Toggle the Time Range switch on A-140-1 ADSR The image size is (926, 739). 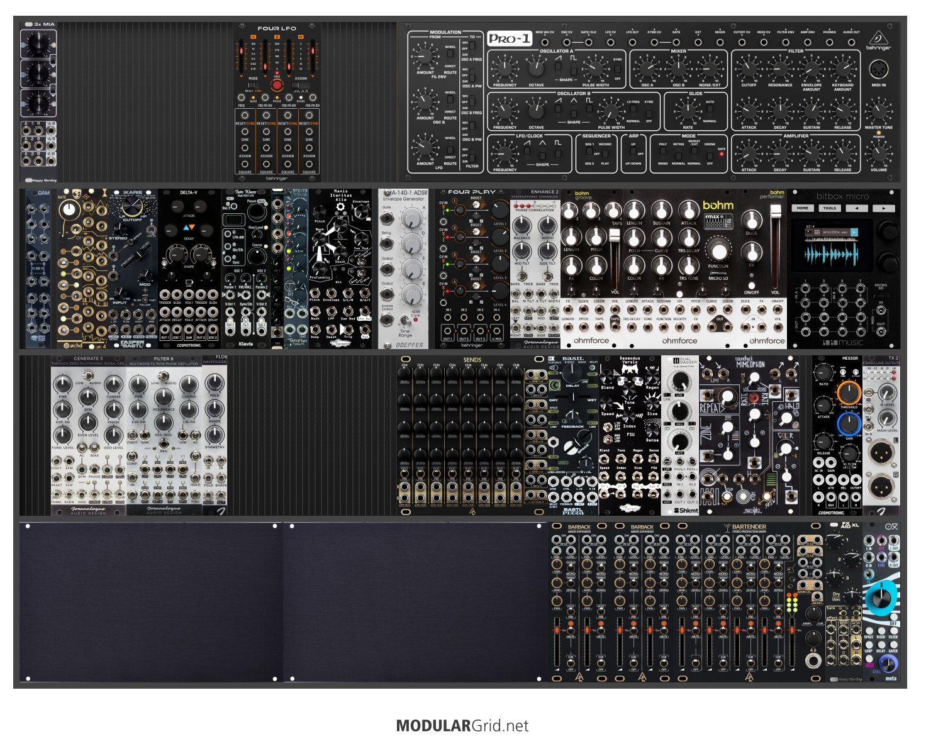pos(405,321)
